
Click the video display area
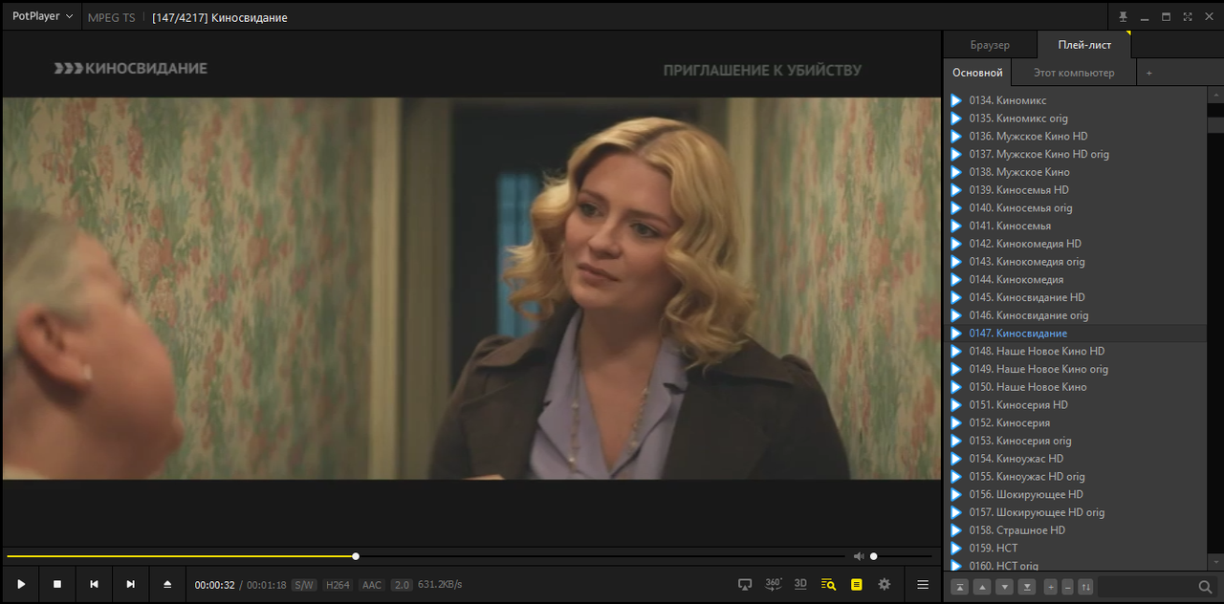click(471, 289)
